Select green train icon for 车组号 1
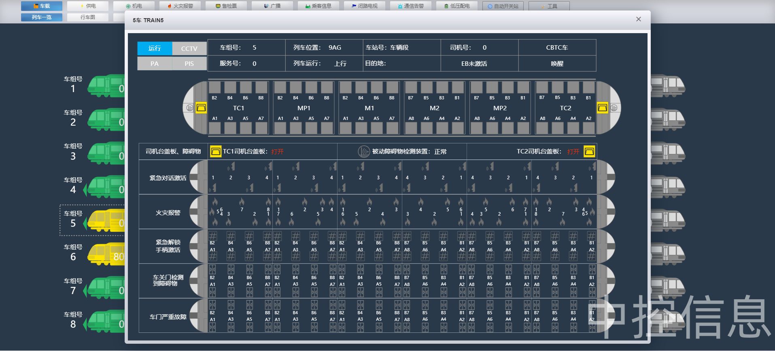 (x=106, y=86)
